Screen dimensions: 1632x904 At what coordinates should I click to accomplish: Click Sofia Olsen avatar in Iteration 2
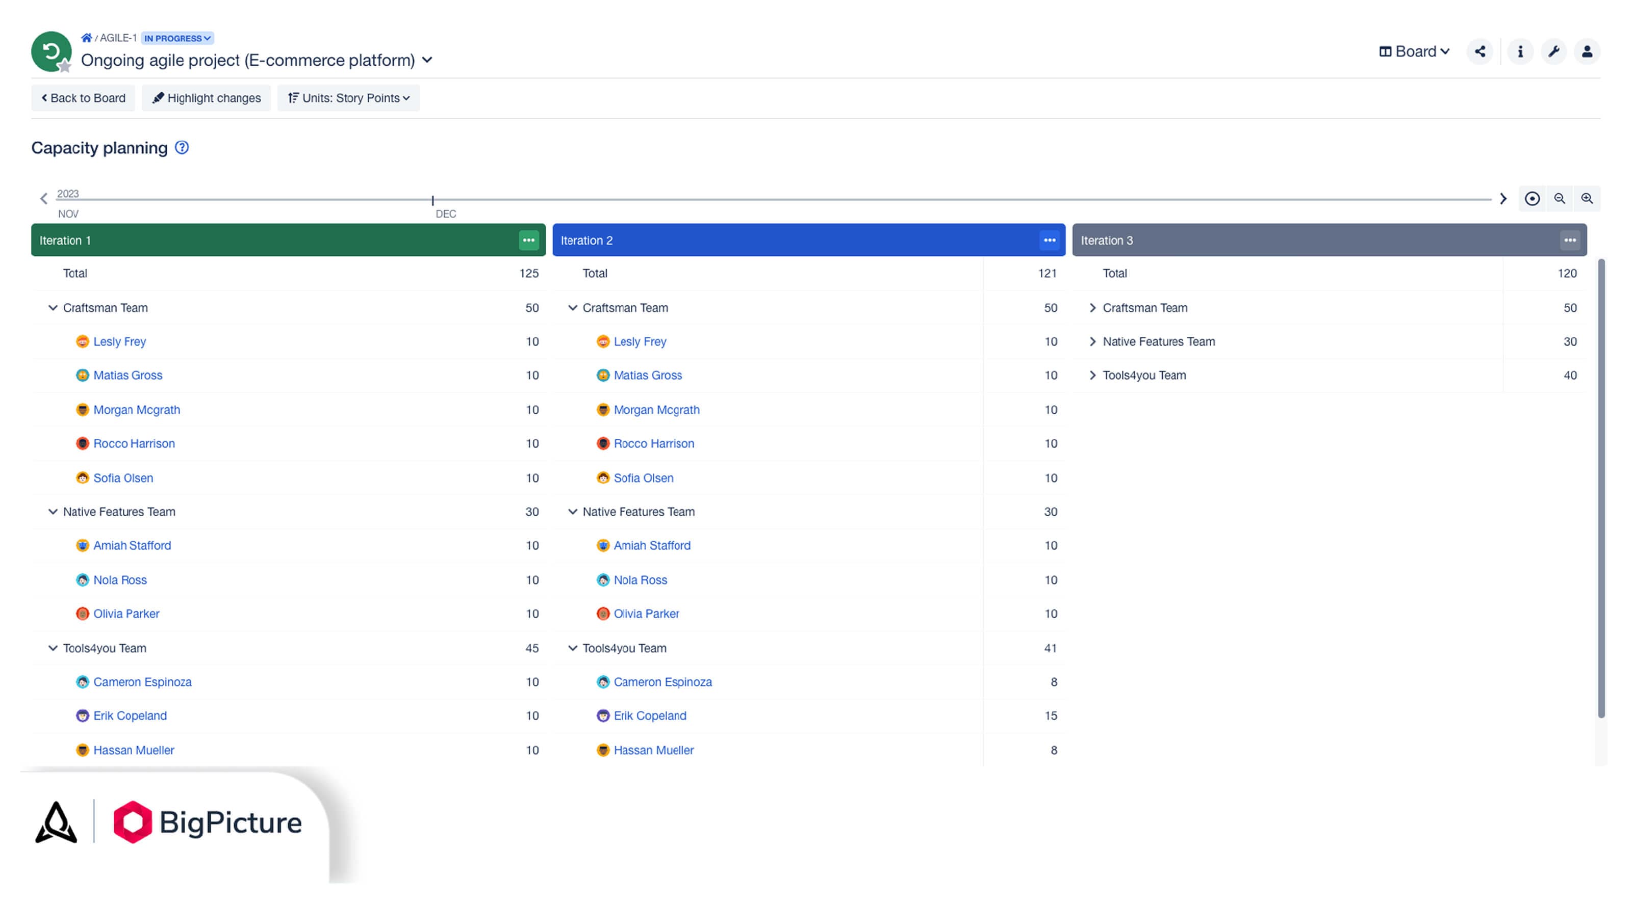(602, 478)
